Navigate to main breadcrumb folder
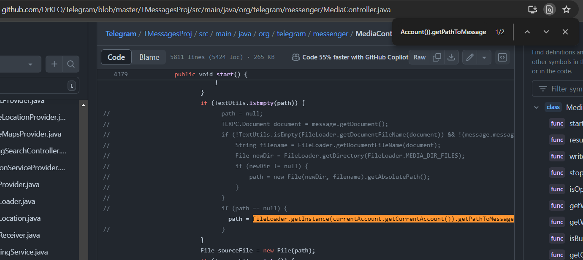 (x=223, y=34)
